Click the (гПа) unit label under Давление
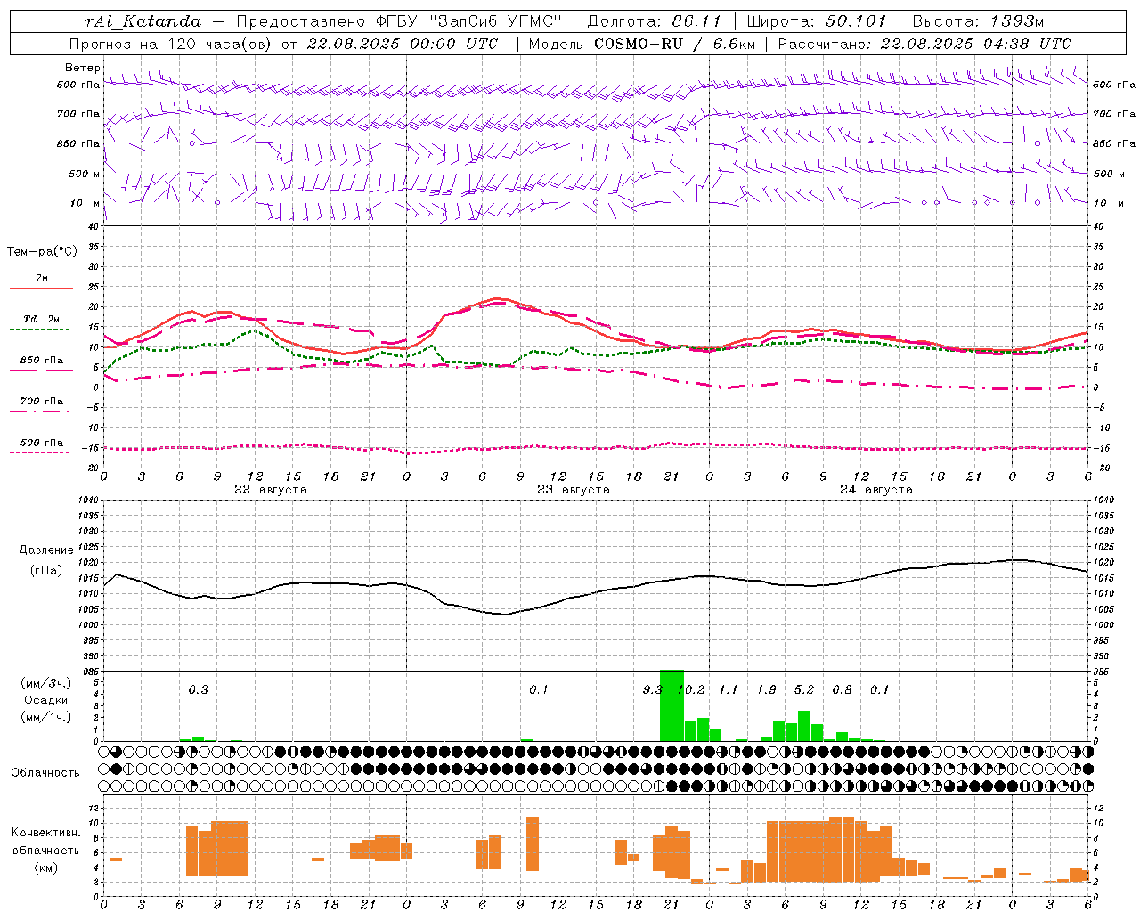This screenshot has width=1140, height=912. [x=46, y=570]
